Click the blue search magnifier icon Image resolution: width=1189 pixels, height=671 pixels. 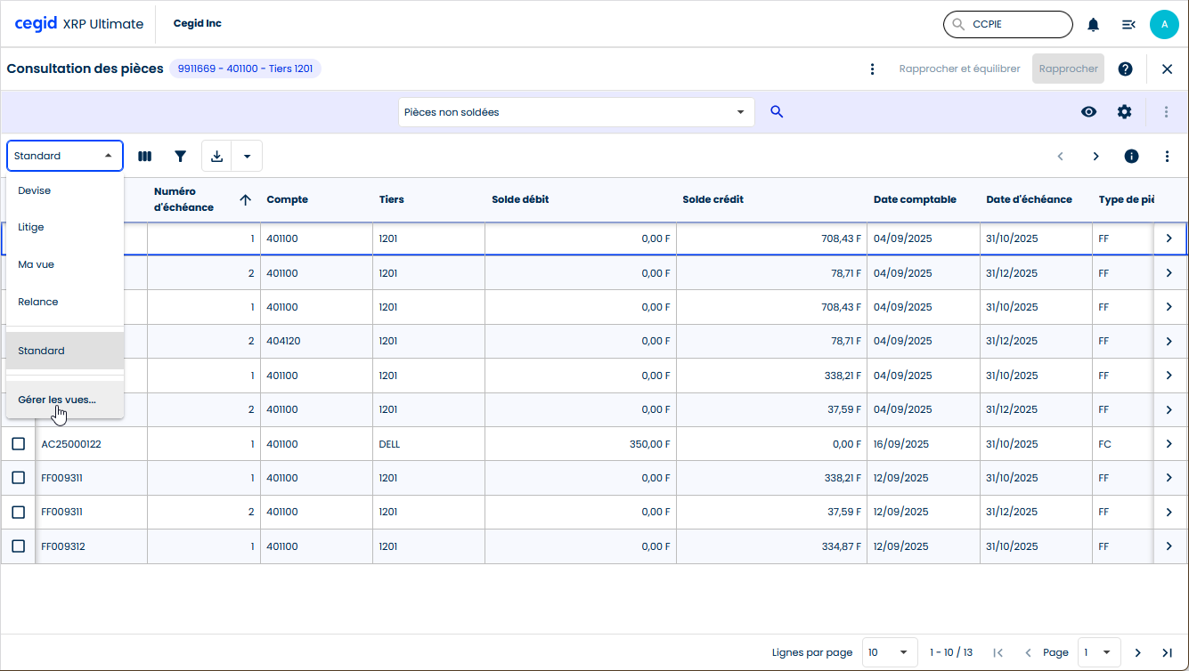(x=777, y=112)
